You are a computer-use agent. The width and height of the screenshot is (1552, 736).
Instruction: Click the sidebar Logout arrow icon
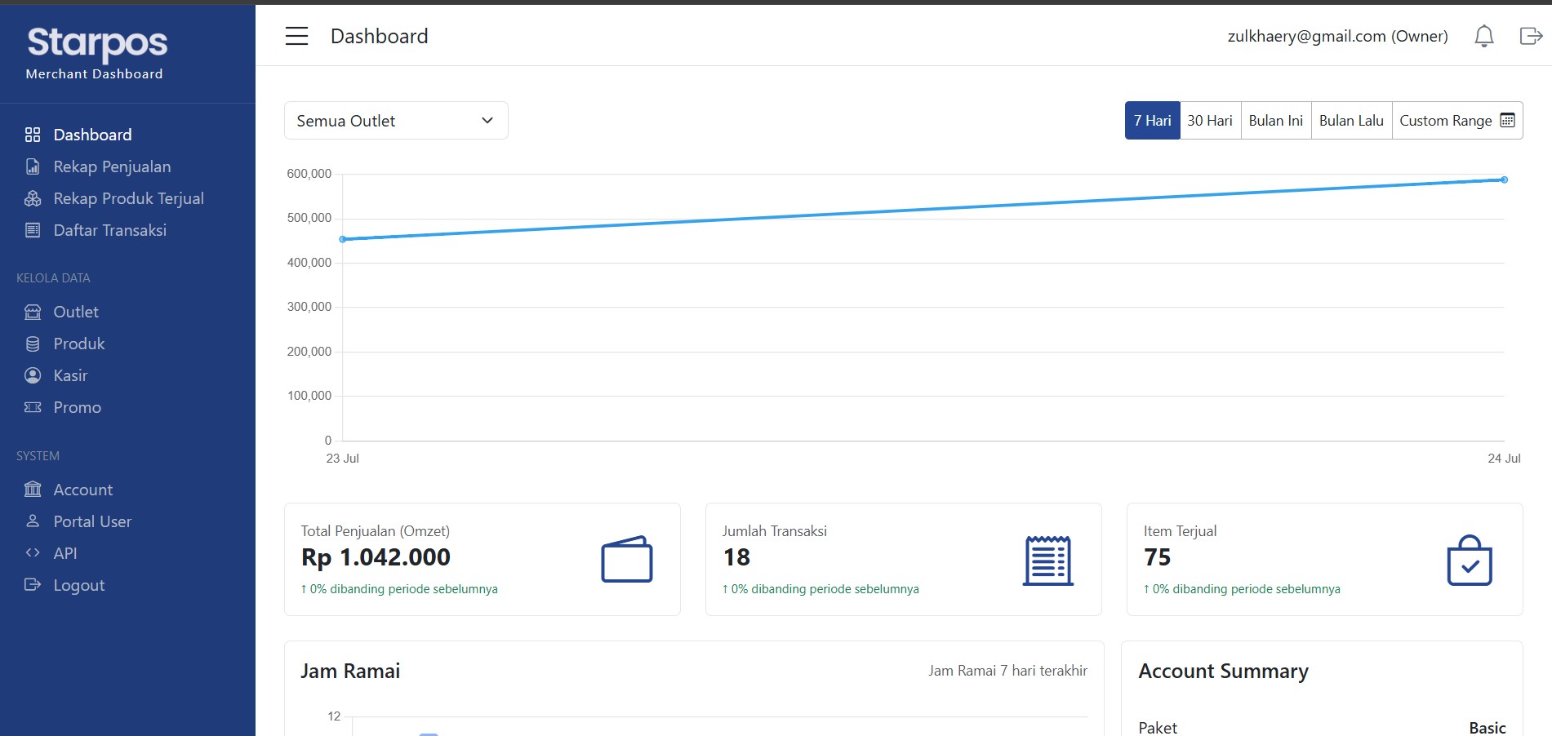(33, 584)
